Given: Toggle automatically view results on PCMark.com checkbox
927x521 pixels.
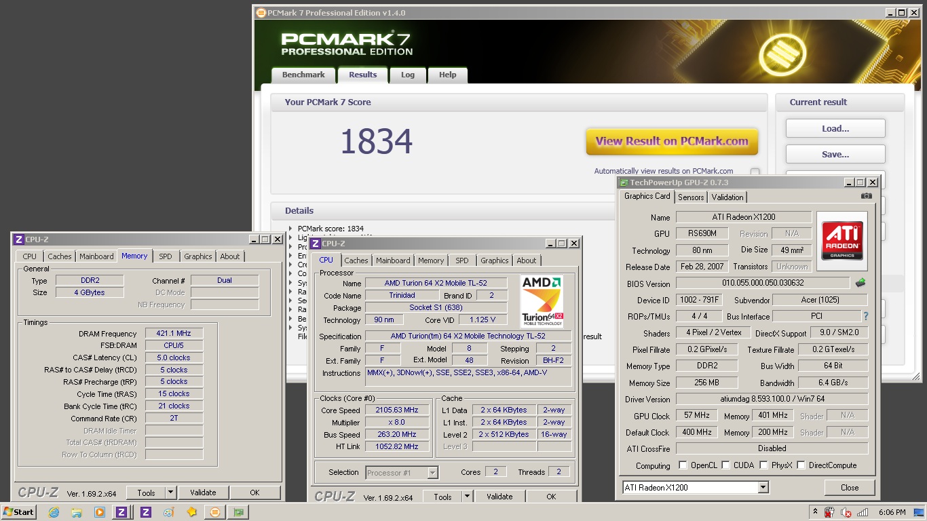Looking at the screenshot, I should click(755, 172).
